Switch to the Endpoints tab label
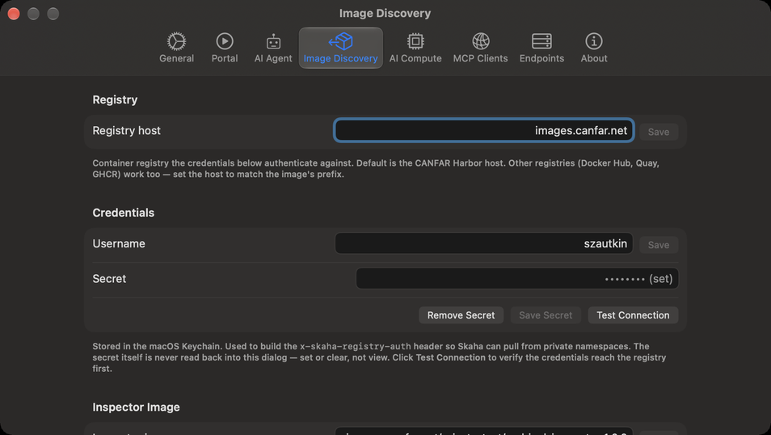The height and width of the screenshot is (435, 771). pos(541,58)
